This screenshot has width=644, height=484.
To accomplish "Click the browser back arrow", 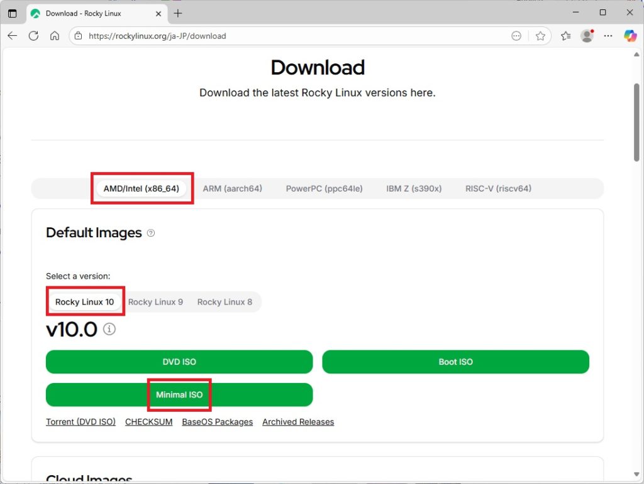I will [13, 36].
